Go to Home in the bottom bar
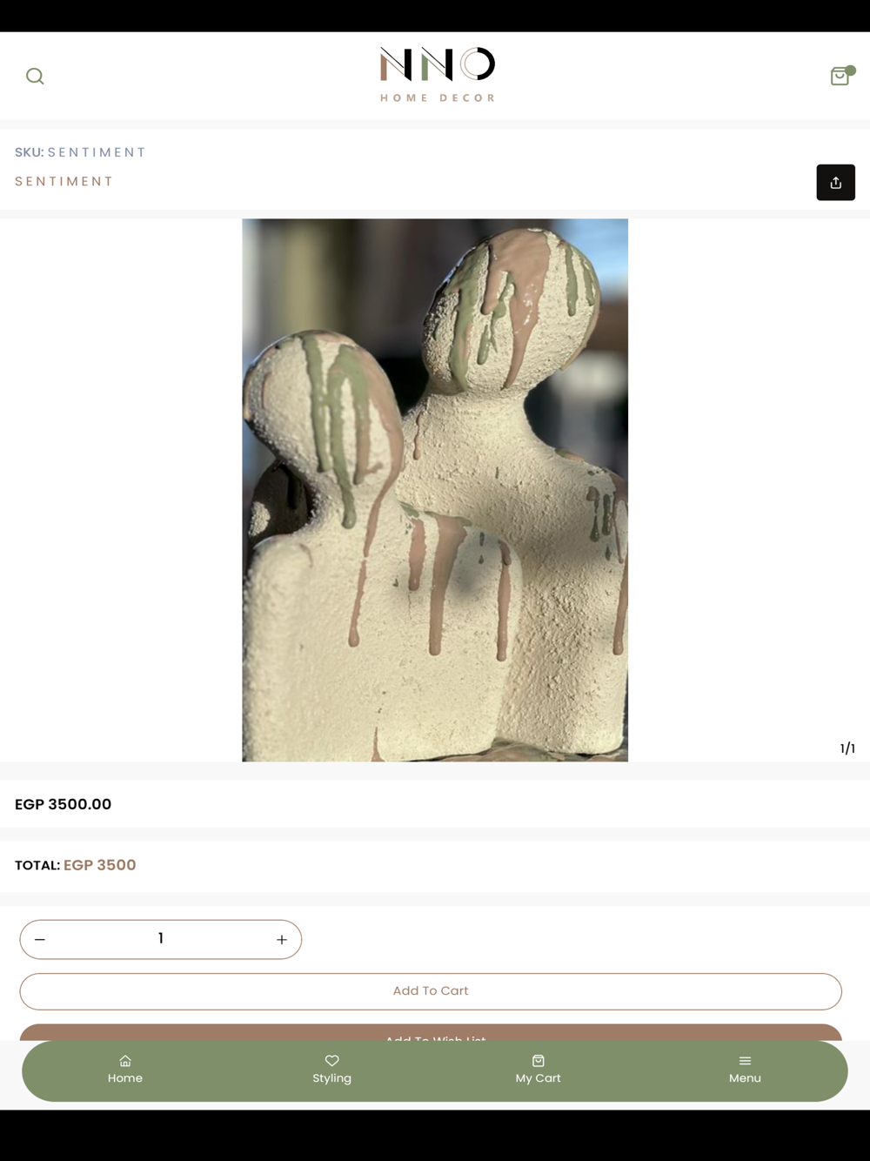Screen dimensions: 870x1161 tap(125, 1070)
